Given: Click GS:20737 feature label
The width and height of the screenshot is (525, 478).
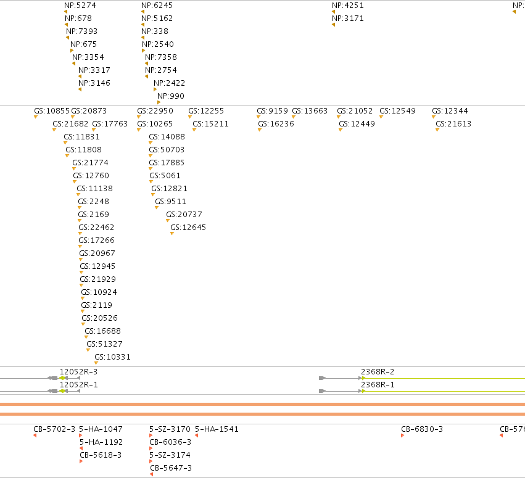Looking at the screenshot, I should (184, 215).
